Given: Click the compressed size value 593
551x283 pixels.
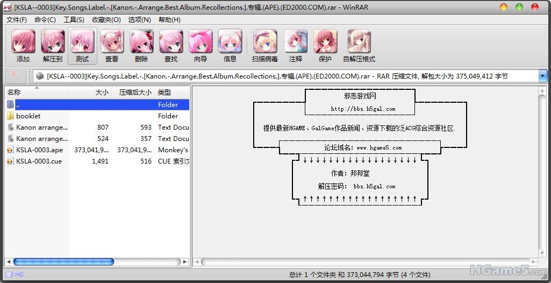Looking at the screenshot, I should pos(146,128).
